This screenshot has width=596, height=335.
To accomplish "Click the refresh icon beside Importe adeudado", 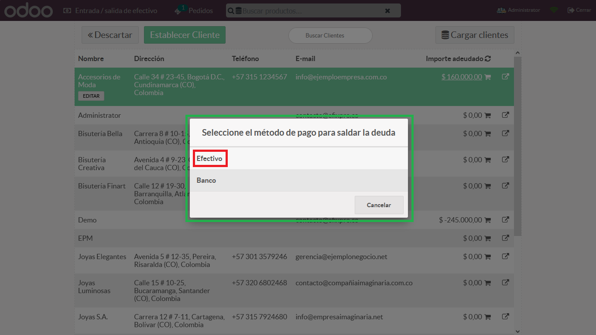I will (x=488, y=59).
